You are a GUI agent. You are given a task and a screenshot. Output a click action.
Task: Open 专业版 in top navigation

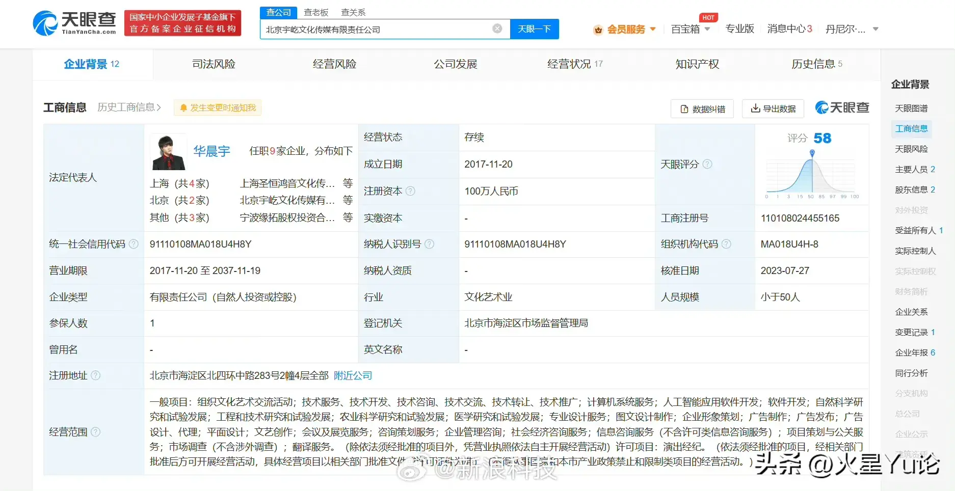739,29
